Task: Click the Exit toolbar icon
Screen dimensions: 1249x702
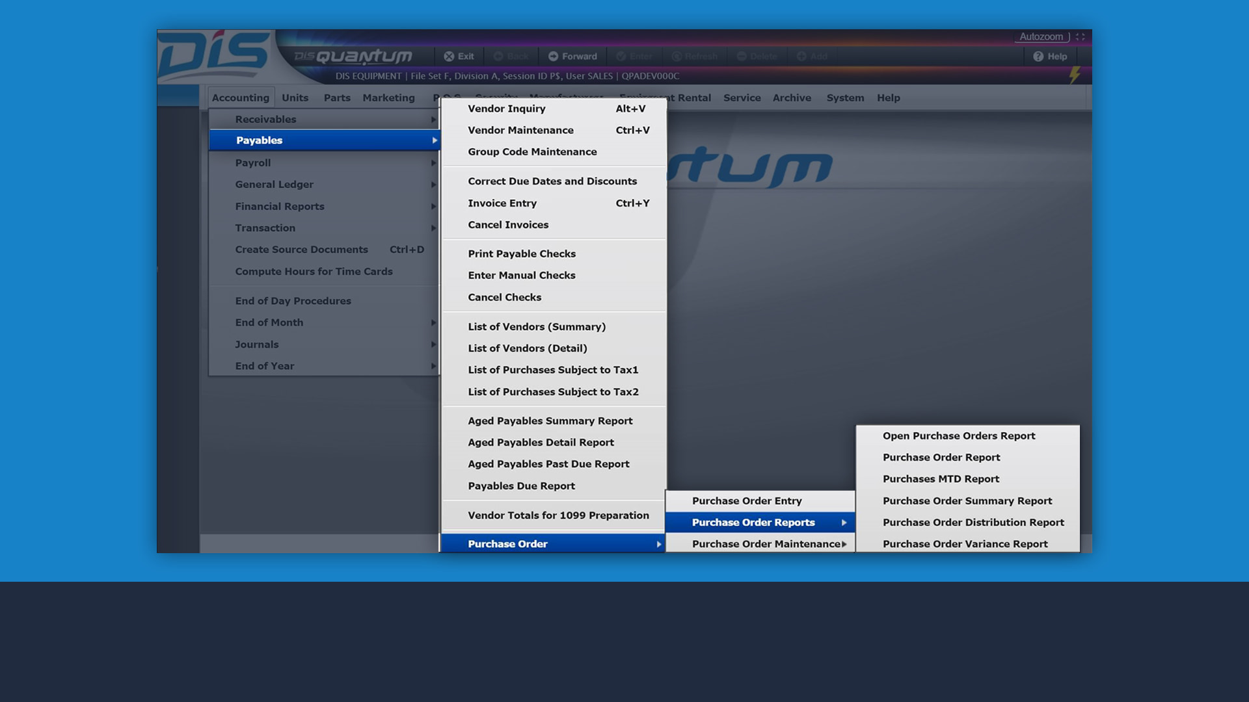Action: 449,57
